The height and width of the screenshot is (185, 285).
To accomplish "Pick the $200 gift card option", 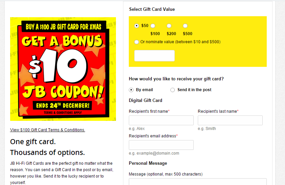I will tap(169, 26).
